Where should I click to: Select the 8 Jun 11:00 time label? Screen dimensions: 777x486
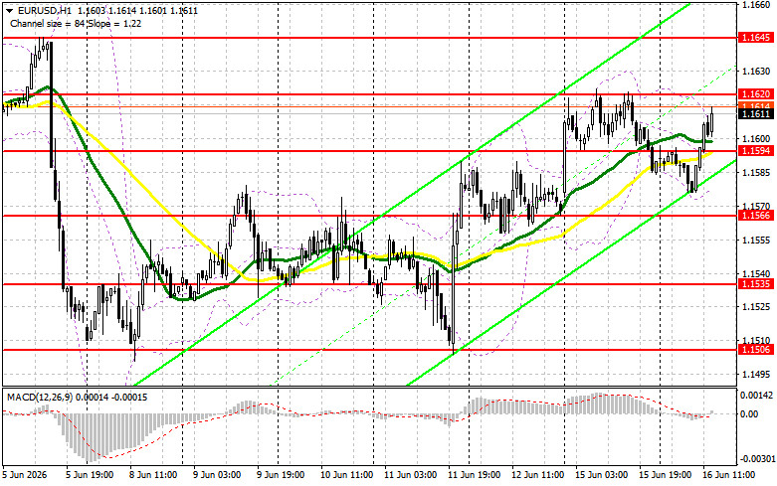click(153, 475)
